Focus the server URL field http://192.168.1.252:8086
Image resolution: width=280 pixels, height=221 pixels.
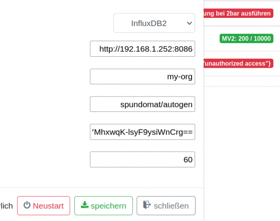coord(143,49)
